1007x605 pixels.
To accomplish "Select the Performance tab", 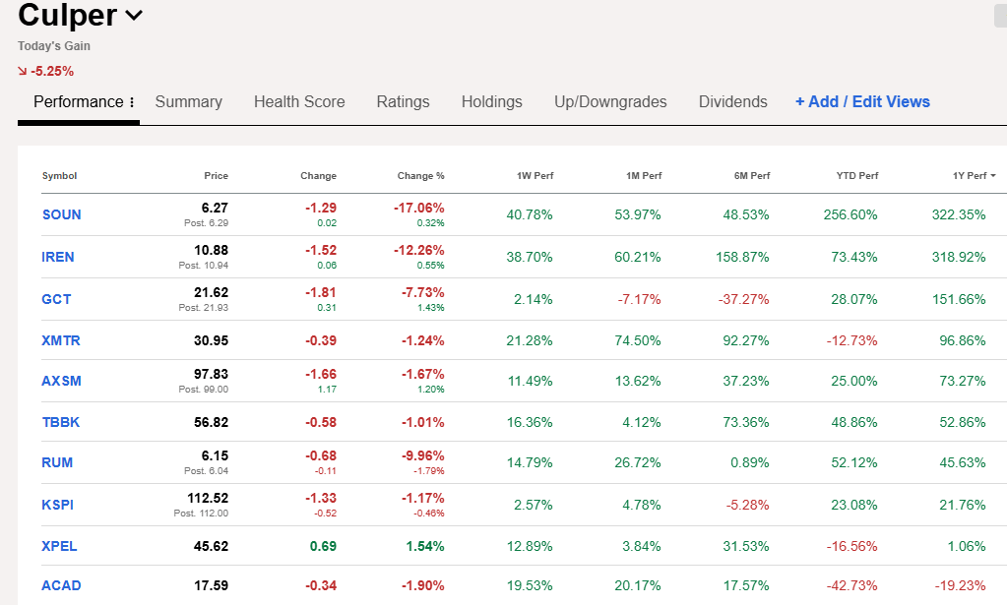I will click(x=78, y=102).
